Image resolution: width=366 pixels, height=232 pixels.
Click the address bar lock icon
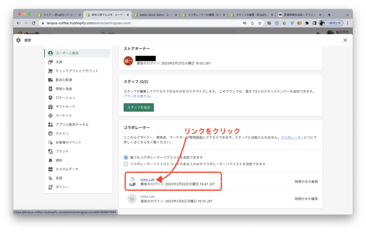(43, 23)
